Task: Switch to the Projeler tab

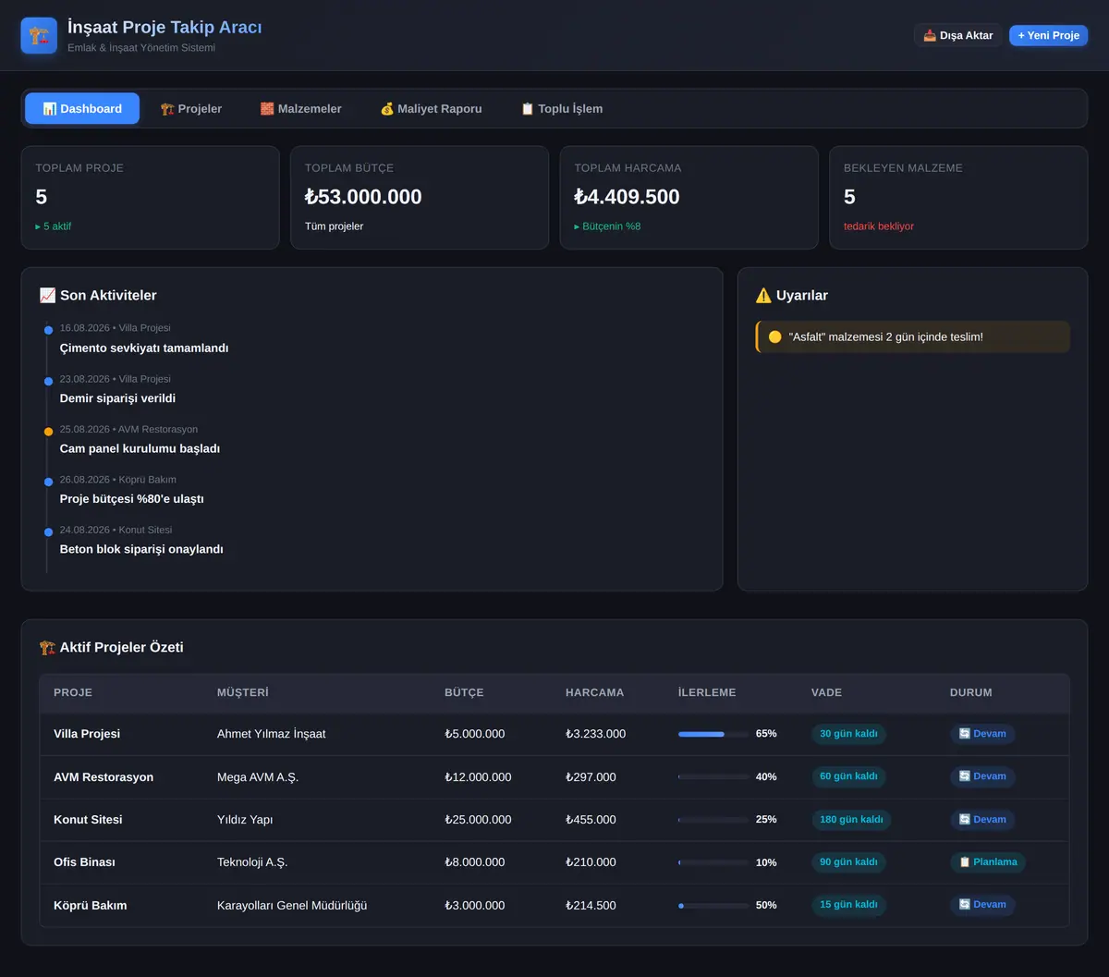Action: point(191,108)
